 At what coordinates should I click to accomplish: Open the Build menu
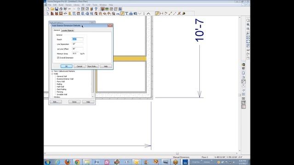pyautogui.click(x=61, y=5)
